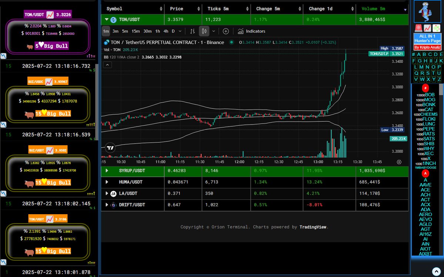Click the red trend chart icon under genie

coord(427,28)
